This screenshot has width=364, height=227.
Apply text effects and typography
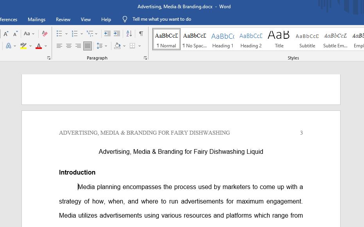point(8,46)
